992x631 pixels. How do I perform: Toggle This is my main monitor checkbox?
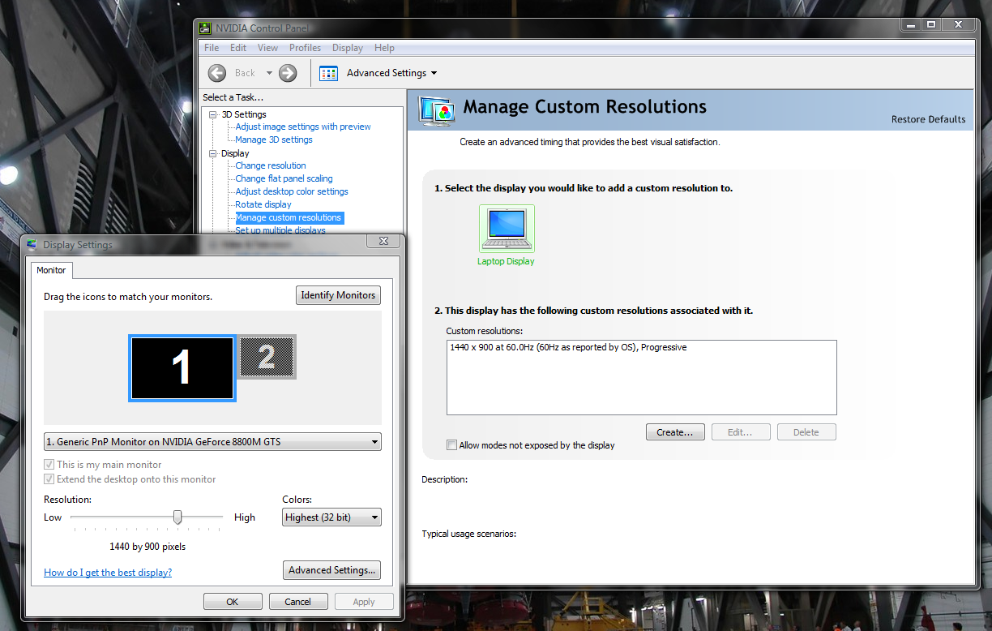(x=49, y=465)
